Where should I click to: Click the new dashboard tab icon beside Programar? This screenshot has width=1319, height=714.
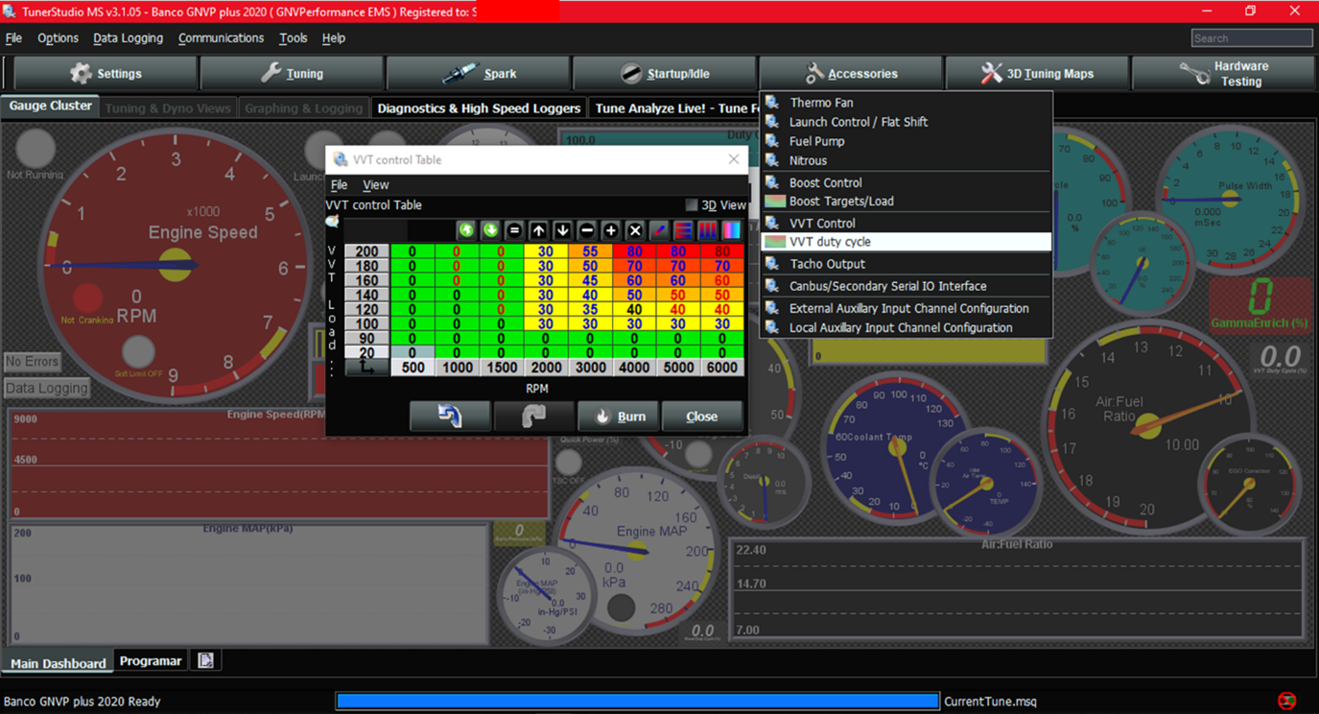205,660
